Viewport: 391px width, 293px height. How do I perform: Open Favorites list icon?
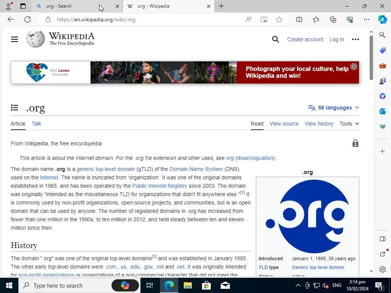[316, 19]
